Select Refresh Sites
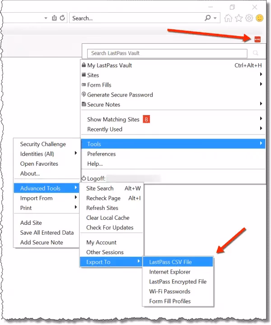This screenshot has width=271, height=325. [112, 208]
